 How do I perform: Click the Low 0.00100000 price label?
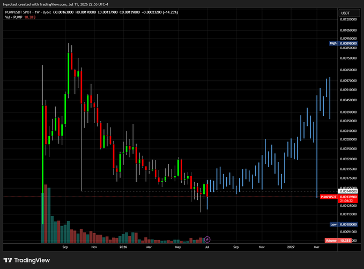344,224
